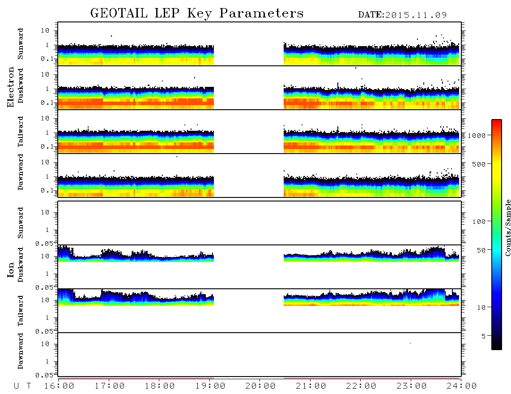
Task: Click the Electron 'Tailward' axis label
Action: (21, 132)
